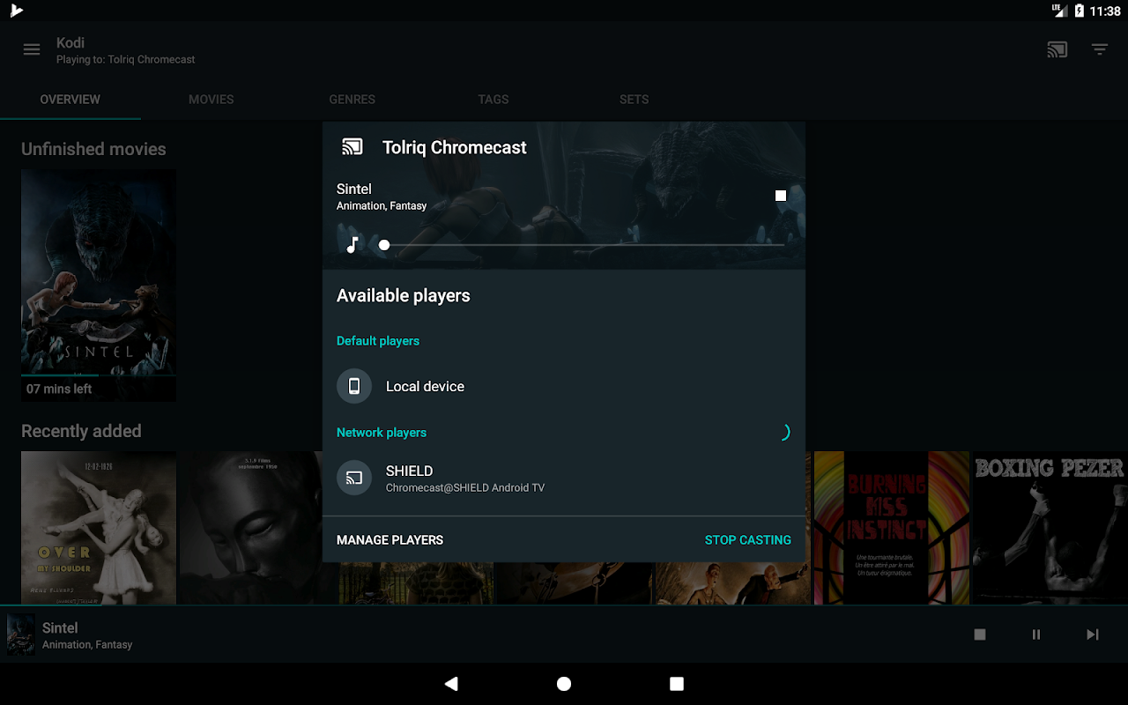Tap the cast icon in top toolbar

click(x=1057, y=50)
